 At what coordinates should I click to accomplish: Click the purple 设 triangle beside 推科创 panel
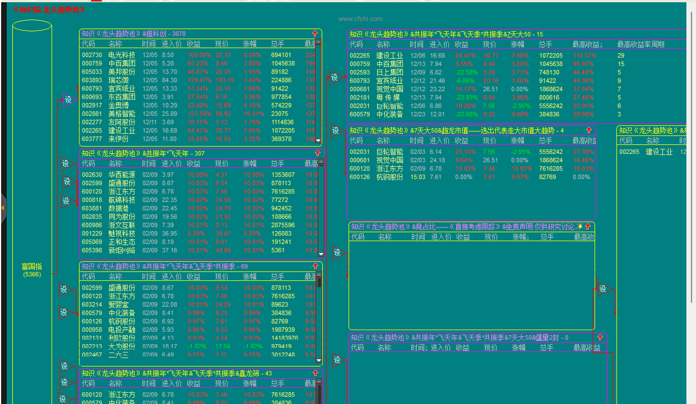coord(69,100)
